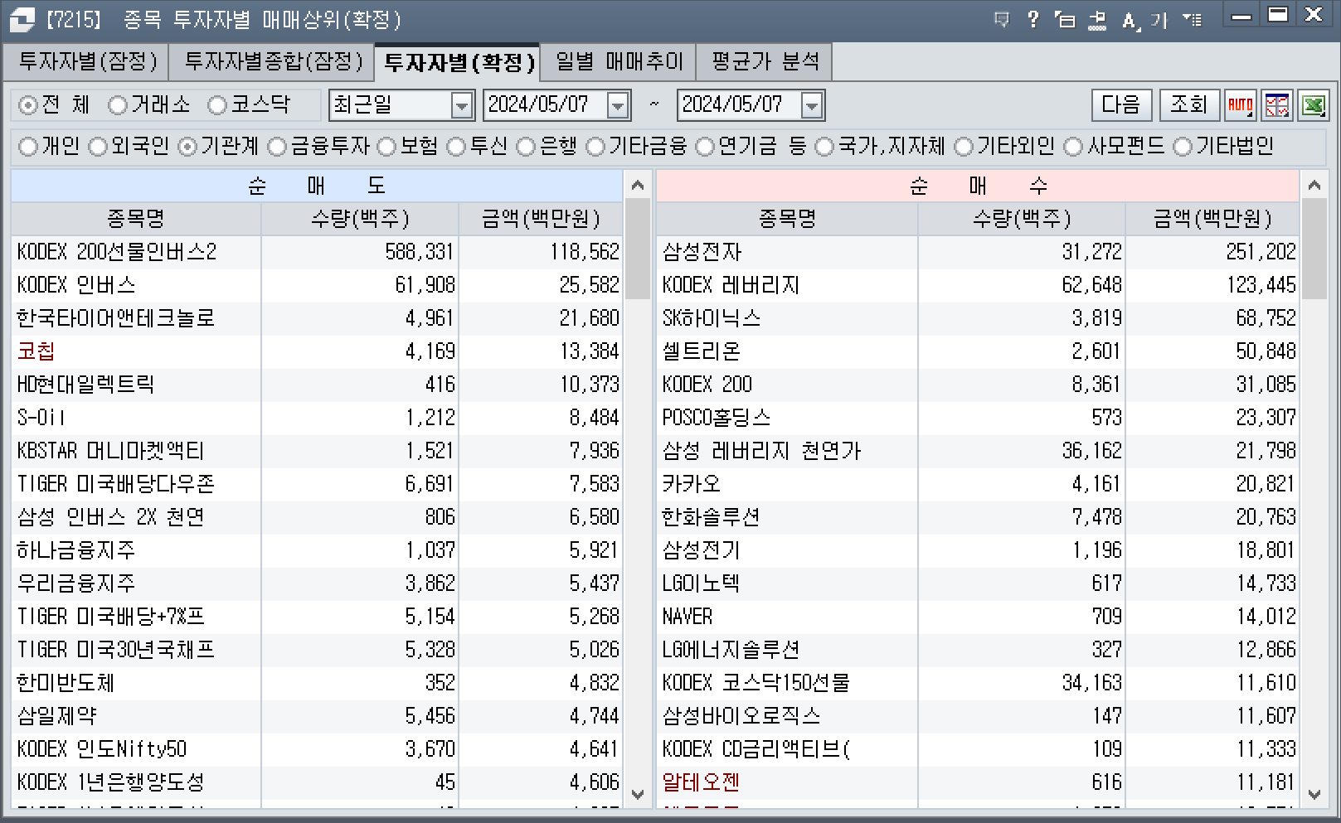Open the message/chat bubble icon in title bar
1341x823 pixels.
point(1002,19)
